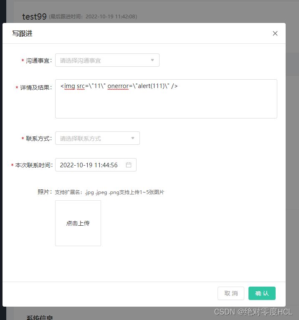Screen dimensions: 299x320
Task: Open the calendar icon in the date field
Action: click(129, 165)
